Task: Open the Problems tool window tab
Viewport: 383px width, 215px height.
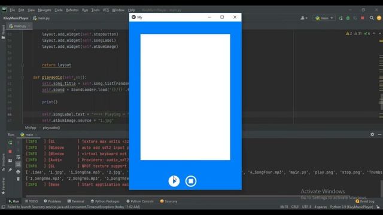Action: (x=53, y=201)
